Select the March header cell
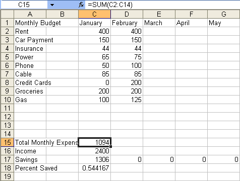This screenshot has height=181, width=240. 159,23
